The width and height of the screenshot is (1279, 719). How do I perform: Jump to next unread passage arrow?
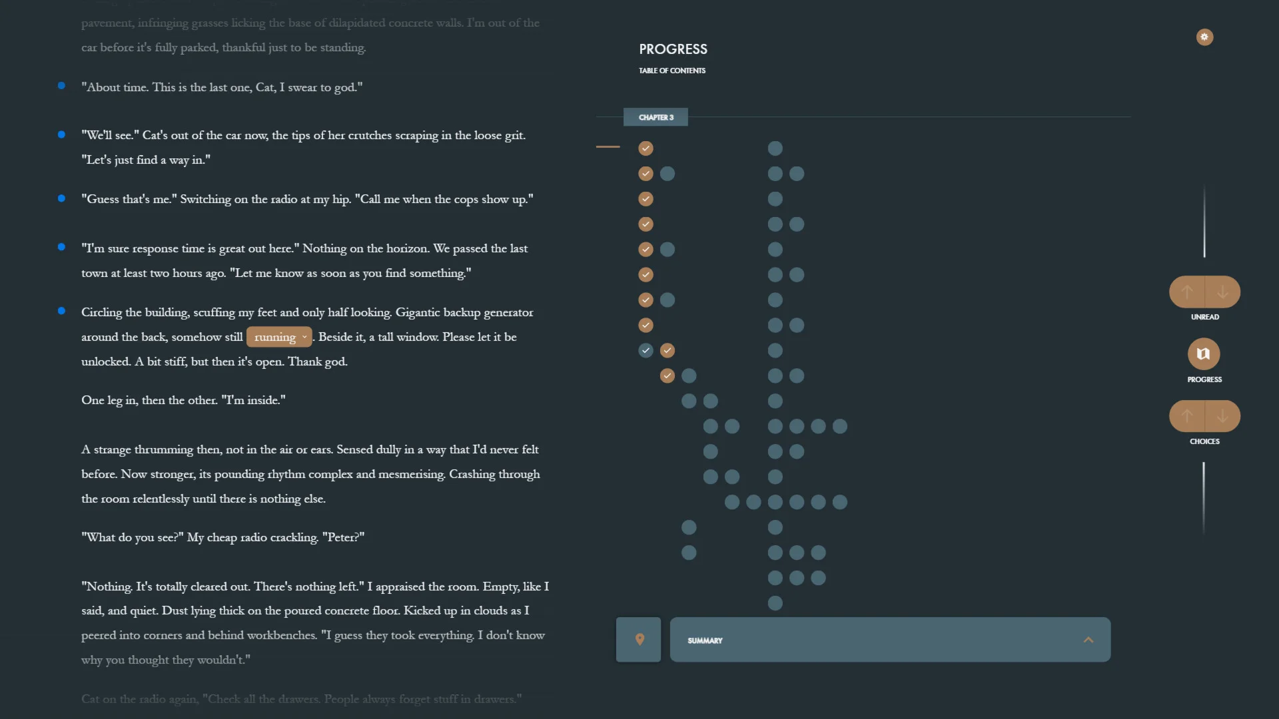pyautogui.click(x=1222, y=292)
